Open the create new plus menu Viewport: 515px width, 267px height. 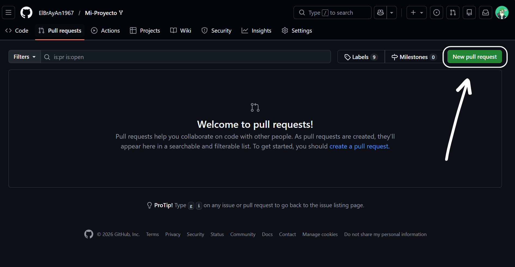[416, 13]
